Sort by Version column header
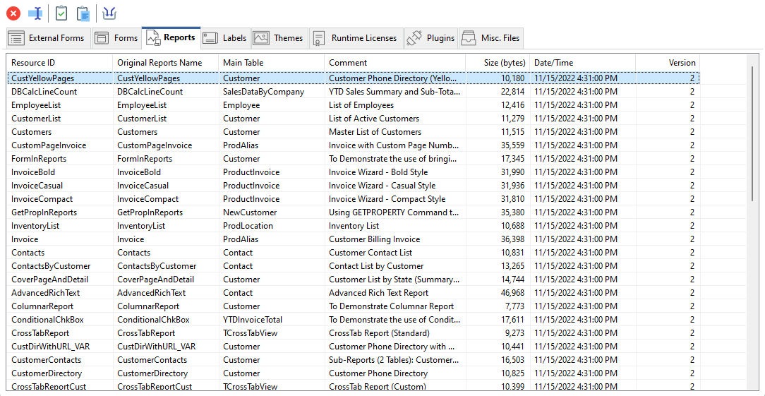 668,63
